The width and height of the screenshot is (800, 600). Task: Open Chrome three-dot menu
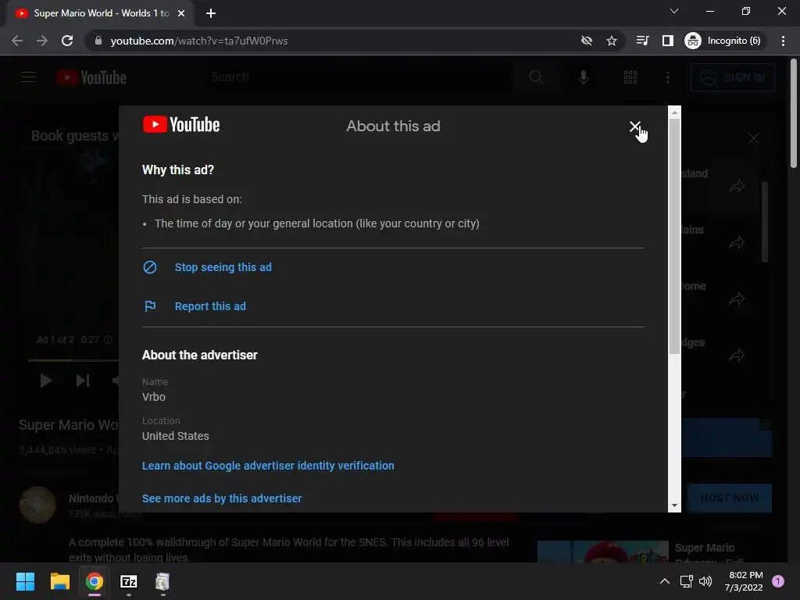pos(783,41)
